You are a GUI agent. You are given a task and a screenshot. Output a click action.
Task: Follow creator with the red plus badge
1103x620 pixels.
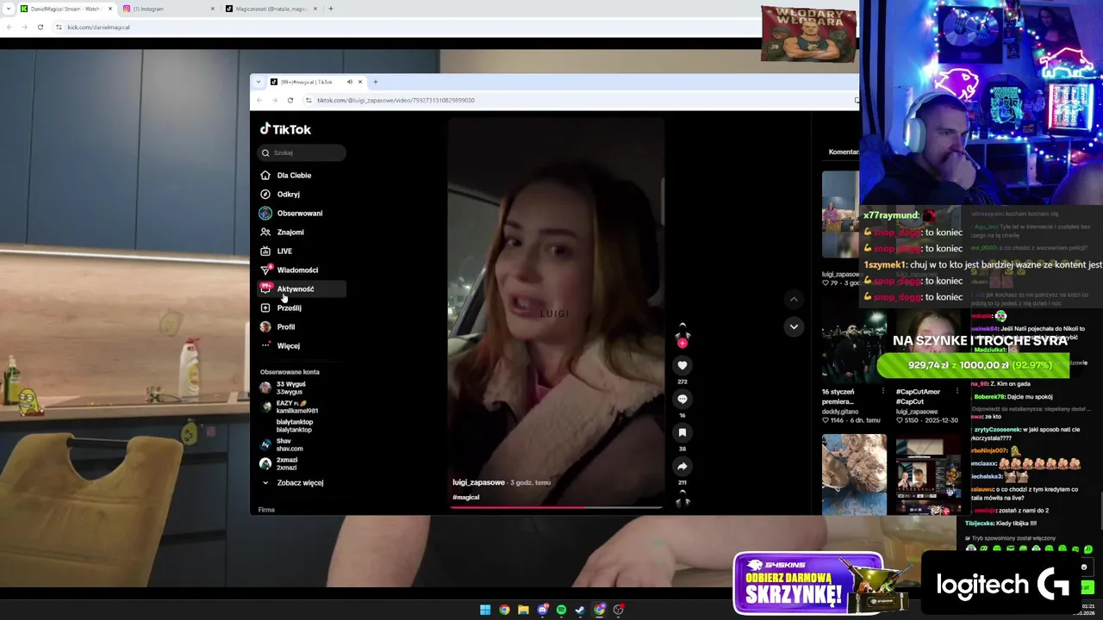click(682, 343)
